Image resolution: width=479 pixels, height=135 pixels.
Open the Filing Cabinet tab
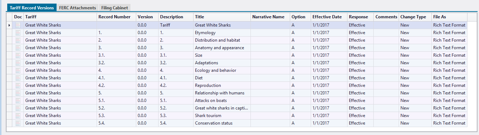114,8
